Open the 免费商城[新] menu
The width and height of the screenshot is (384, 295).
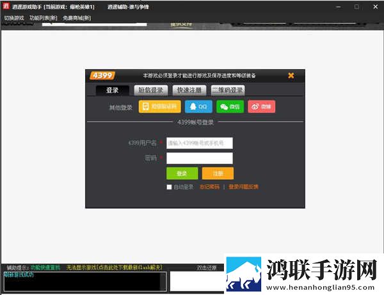point(77,18)
